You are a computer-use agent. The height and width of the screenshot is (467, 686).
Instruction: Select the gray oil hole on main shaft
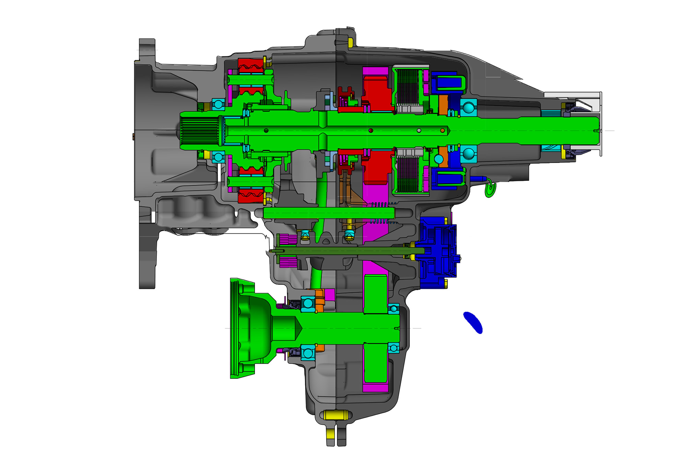419,131
